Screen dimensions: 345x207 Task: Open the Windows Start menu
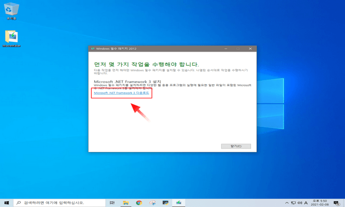coord(6,203)
